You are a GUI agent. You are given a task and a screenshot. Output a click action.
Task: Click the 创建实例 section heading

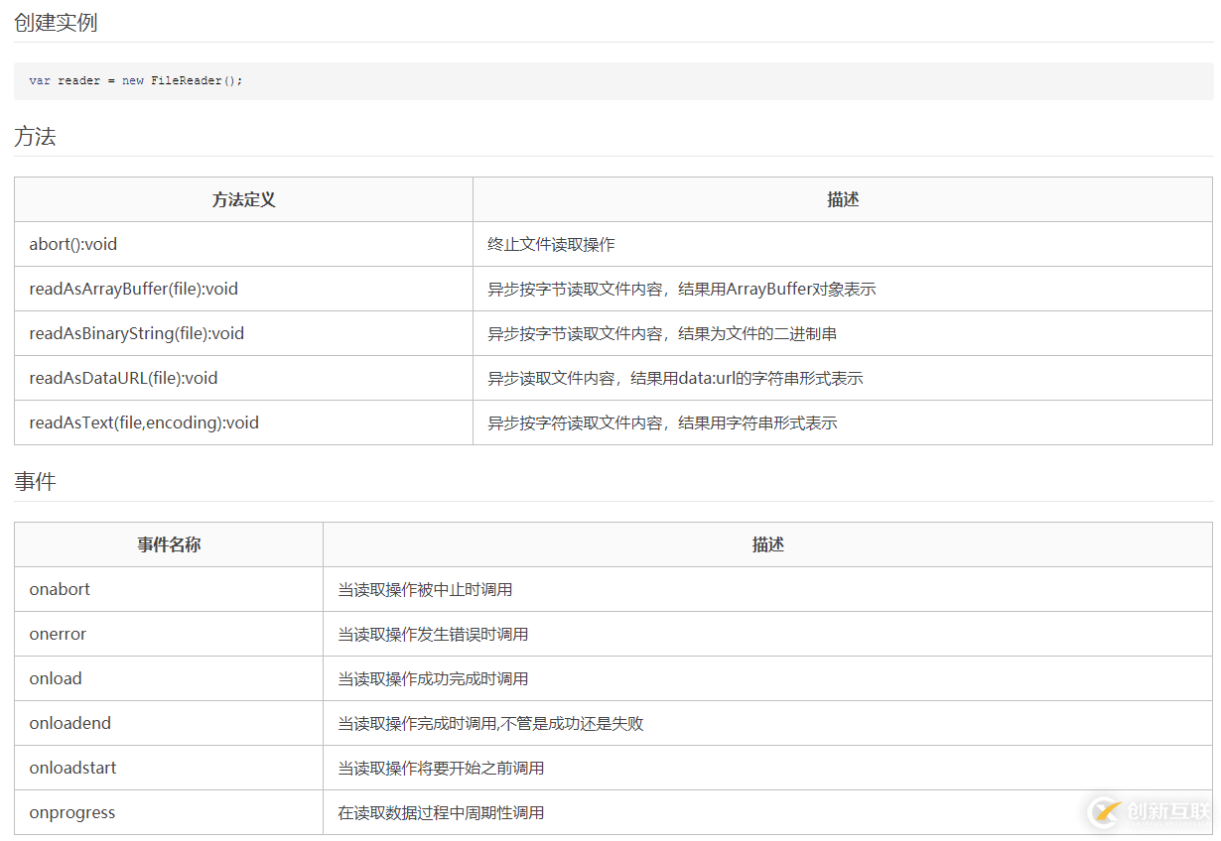click(53, 21)
